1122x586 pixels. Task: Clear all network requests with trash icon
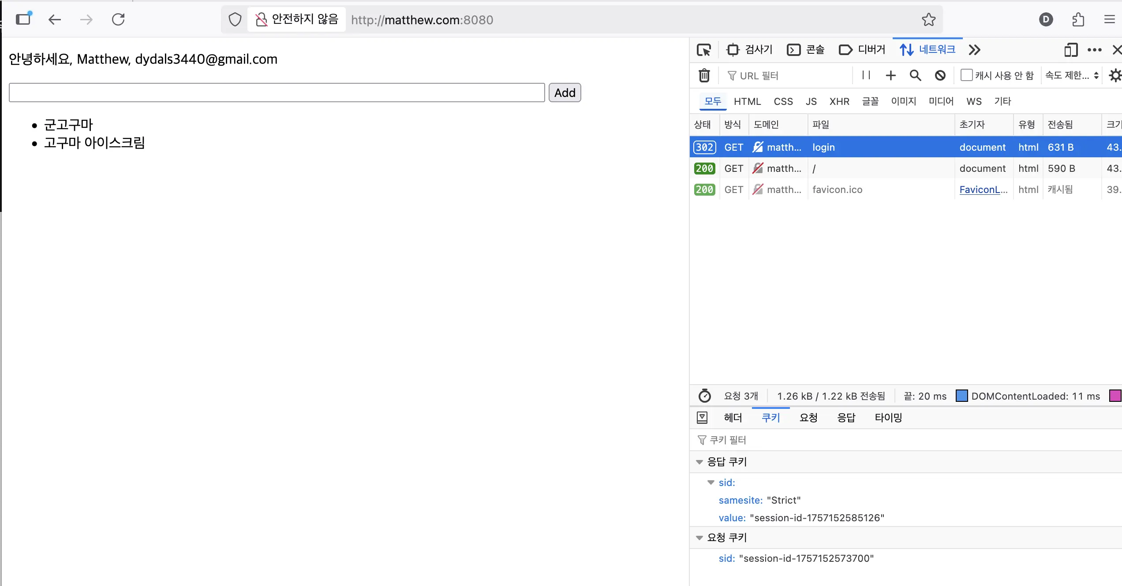704,75
